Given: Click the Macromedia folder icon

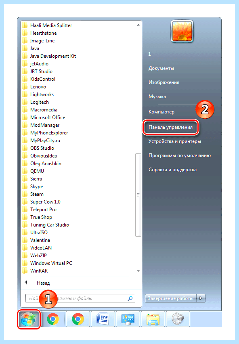Looking at the screenshot, I should 25,110.
